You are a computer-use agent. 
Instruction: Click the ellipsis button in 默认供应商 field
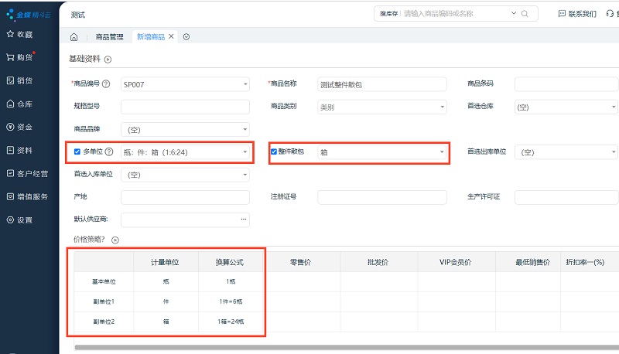(245, 220)
